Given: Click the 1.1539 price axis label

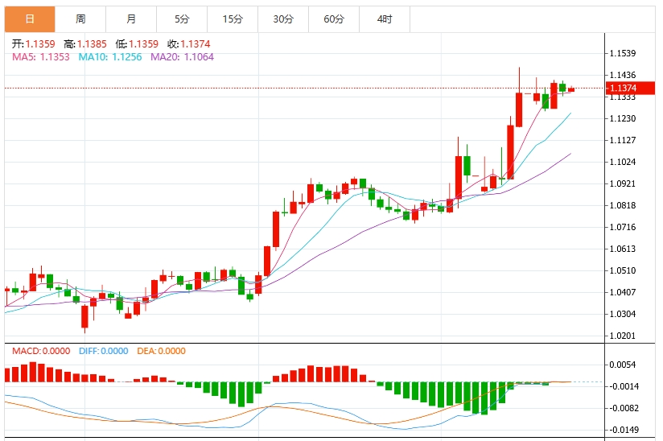Looking at the screenshot, I should [x=623, y=53].
